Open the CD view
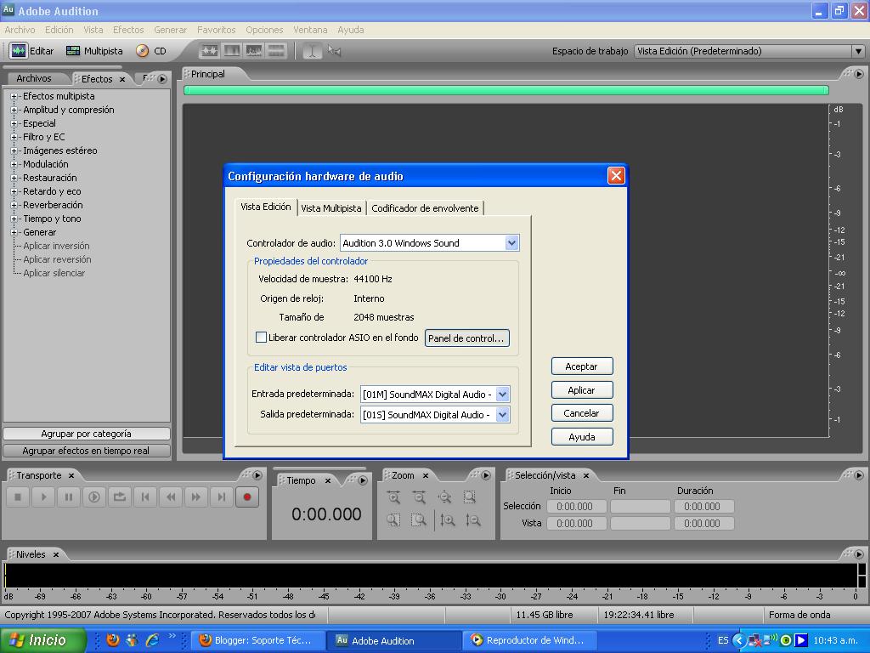The width and height of the screenshot is (870, 653). (151, 51)
